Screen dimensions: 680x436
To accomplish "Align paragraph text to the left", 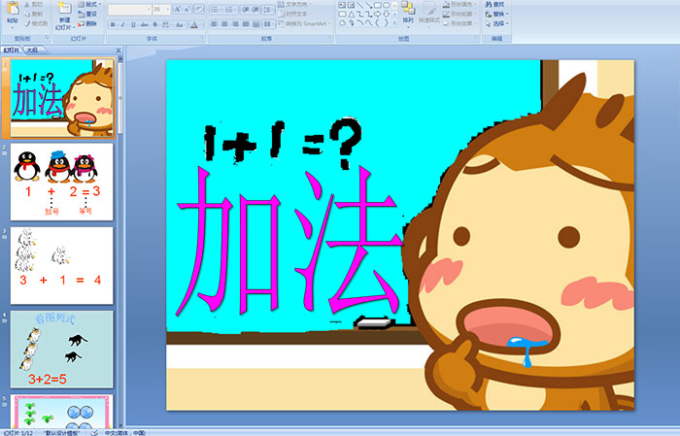I will pyautogui.click(x=215, y=24).
